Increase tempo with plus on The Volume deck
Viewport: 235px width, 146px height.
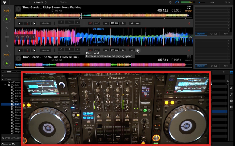122,50
